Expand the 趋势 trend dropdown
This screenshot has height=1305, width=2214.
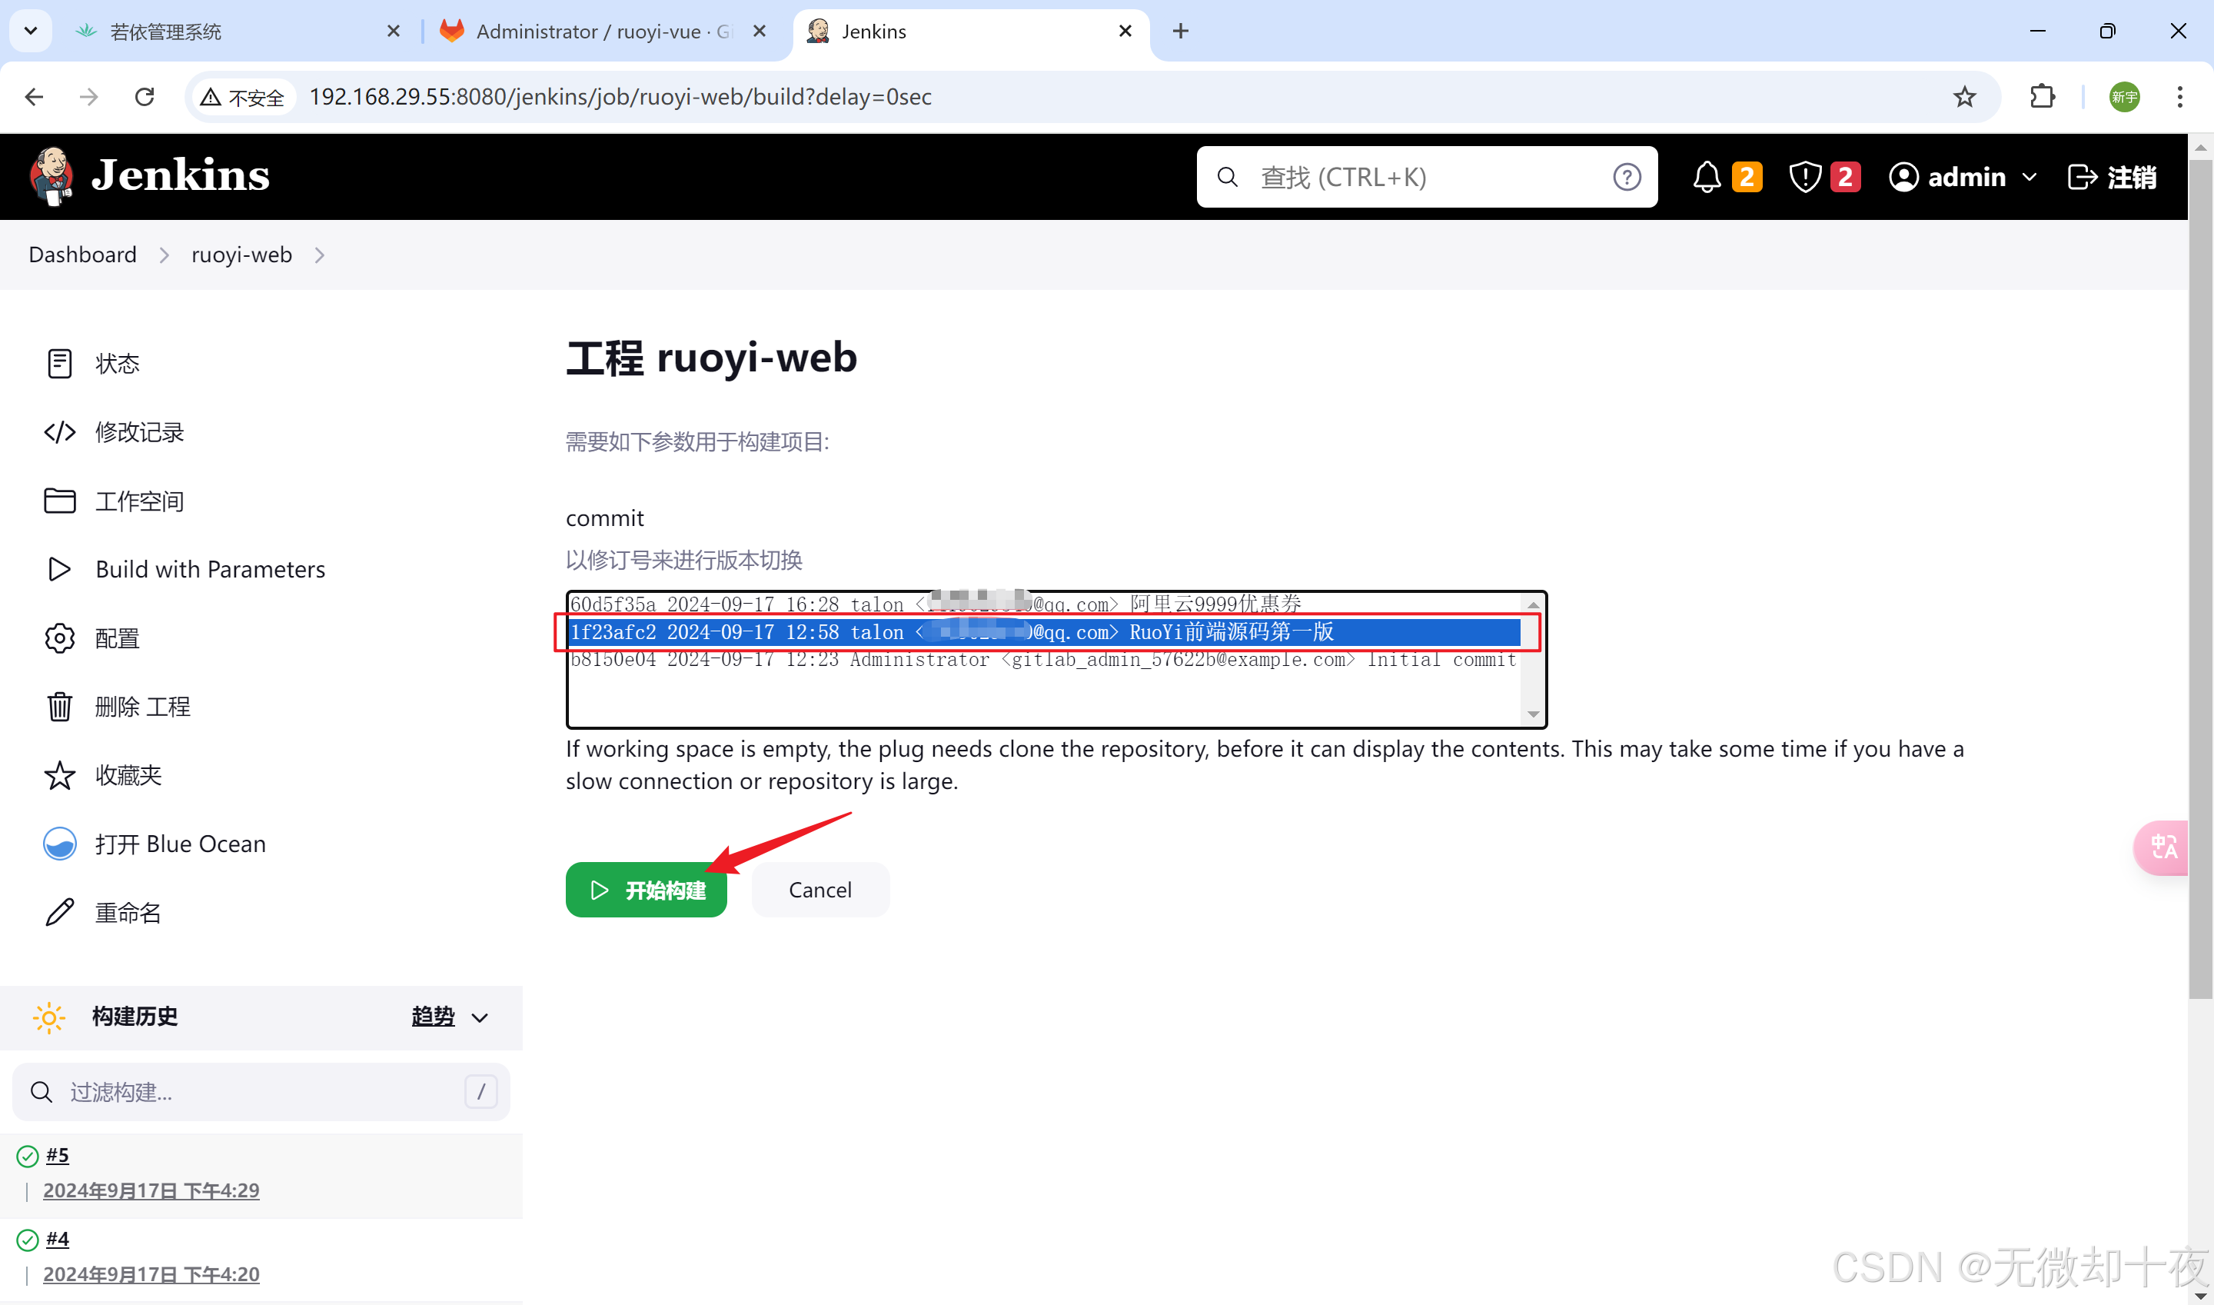point(449,1017)
